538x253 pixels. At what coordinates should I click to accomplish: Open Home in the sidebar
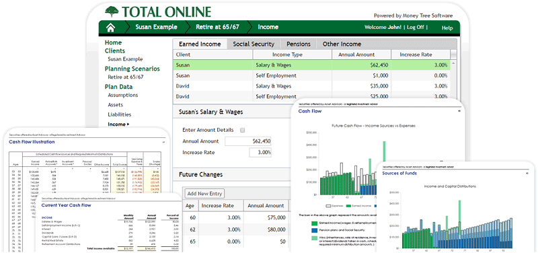point(113,42)
